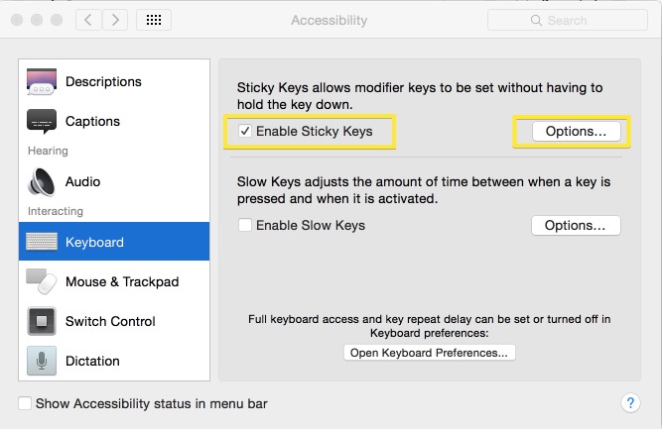The width and height of the screenshot is (662, 429).
Task: Go back with the left chevron
Action: tap(88, 20)
